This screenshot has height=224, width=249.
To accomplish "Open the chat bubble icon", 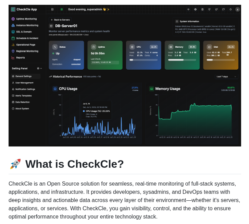I will point(223,9).
